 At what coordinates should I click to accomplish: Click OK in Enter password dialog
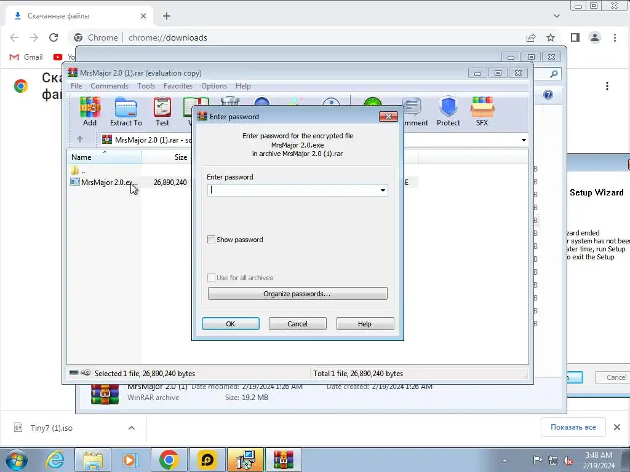point(231,323)
